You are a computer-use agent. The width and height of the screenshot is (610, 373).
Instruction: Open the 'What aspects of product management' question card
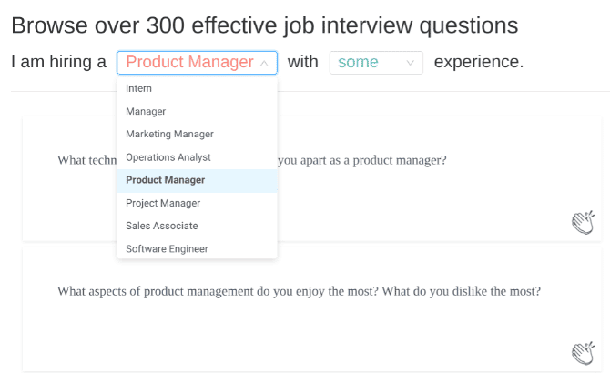(312, 309)
